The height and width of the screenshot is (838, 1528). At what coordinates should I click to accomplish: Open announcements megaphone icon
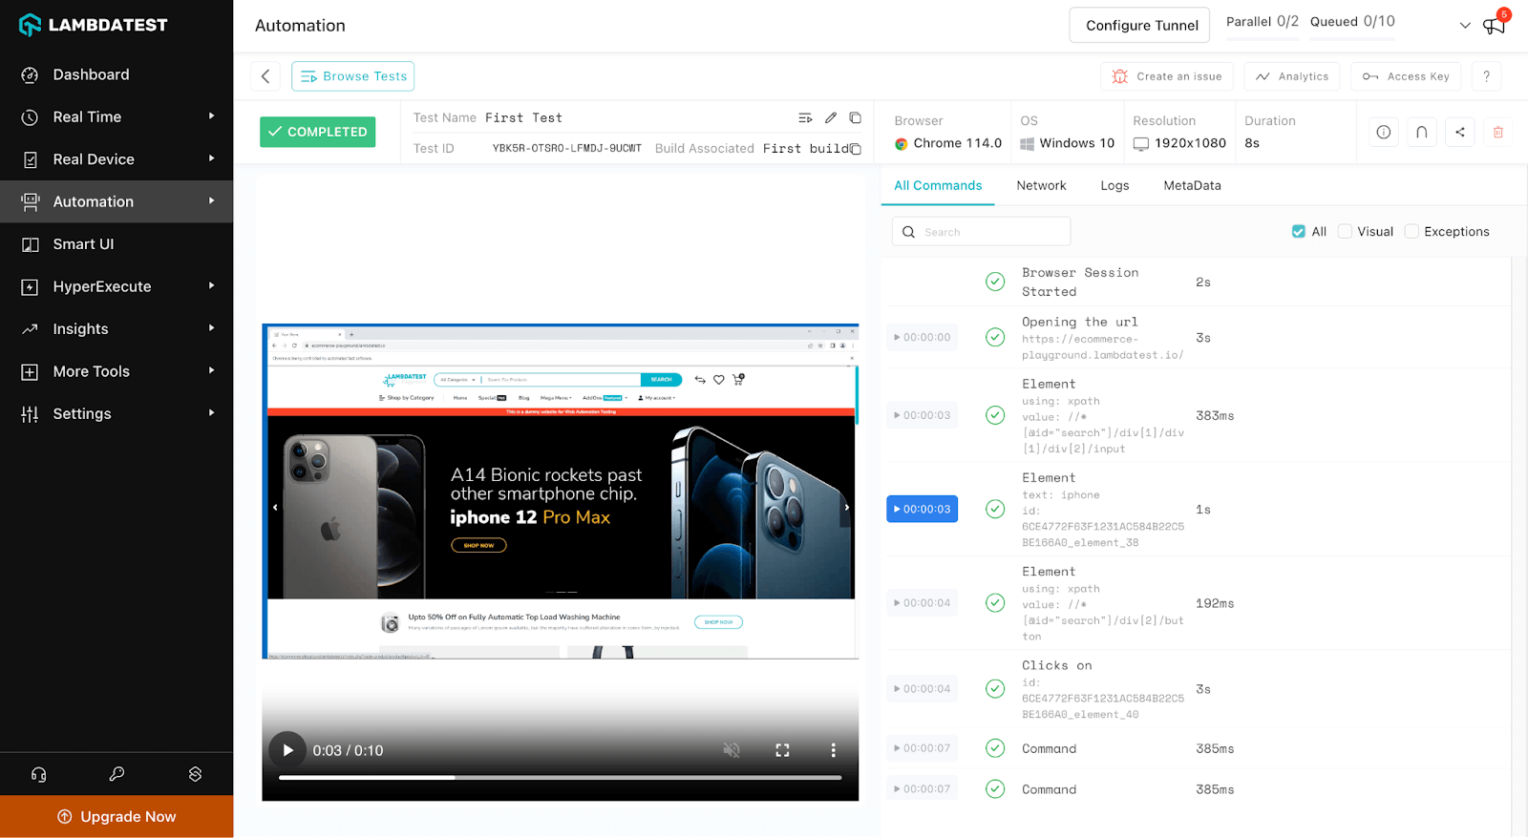click(x=1495, y=25)
